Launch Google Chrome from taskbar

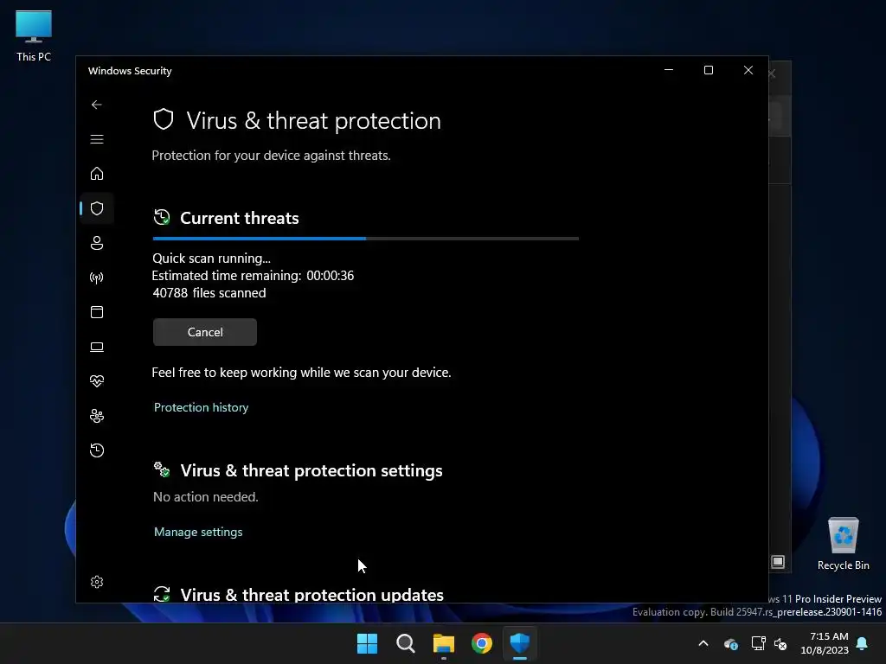click(481, 643)
